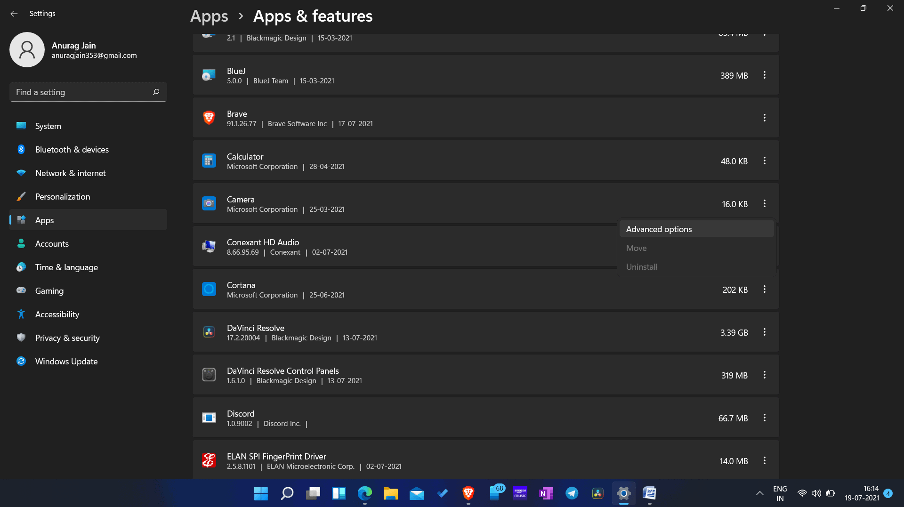904x507 pixels.
Task: Expand the three-dot menu for Discord
Action: pos(764,418)
